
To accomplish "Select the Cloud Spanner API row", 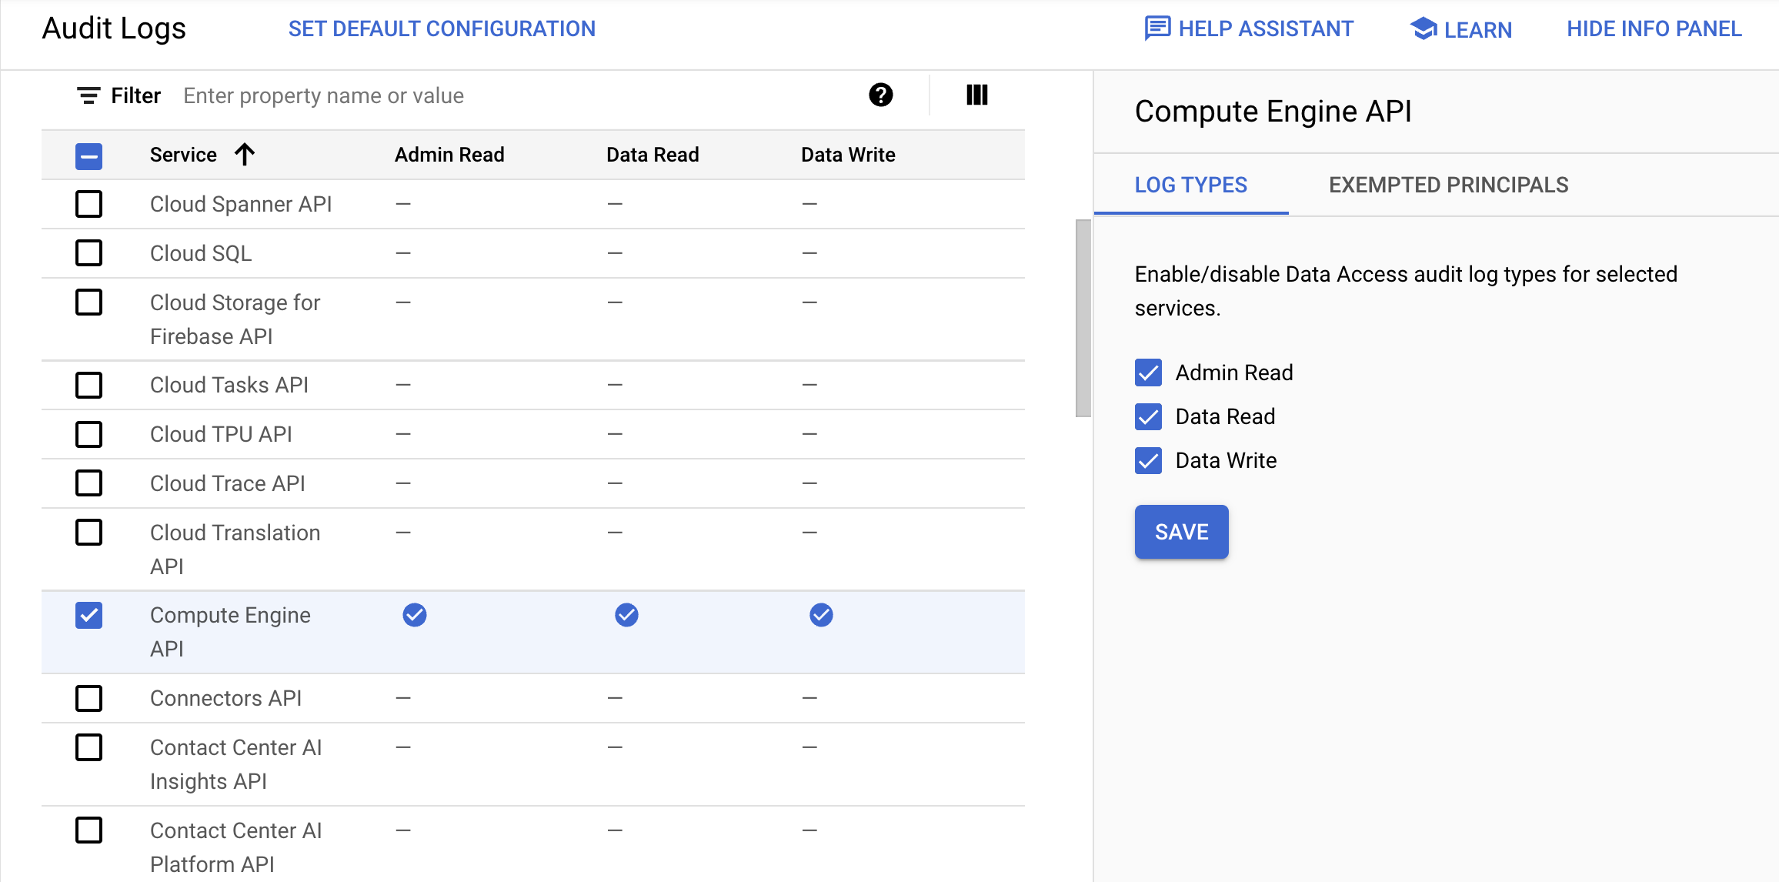I will [91, 204].
